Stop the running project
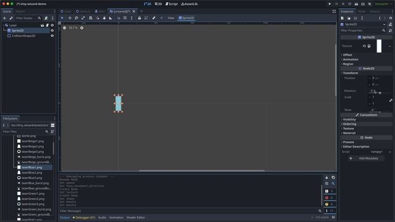The width and height of the screenshot is (395, 222). click(x=343, y=4)
